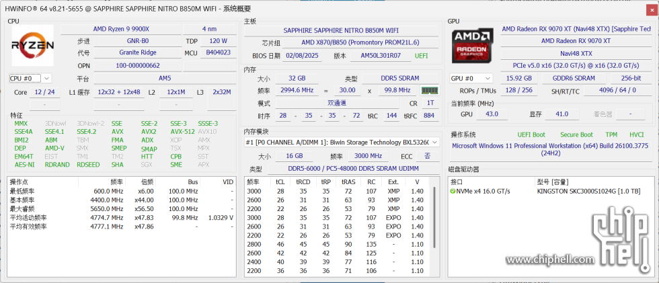Click the HVCI status label
Viewport: 659px width, 283px height.
click(636, 135)
